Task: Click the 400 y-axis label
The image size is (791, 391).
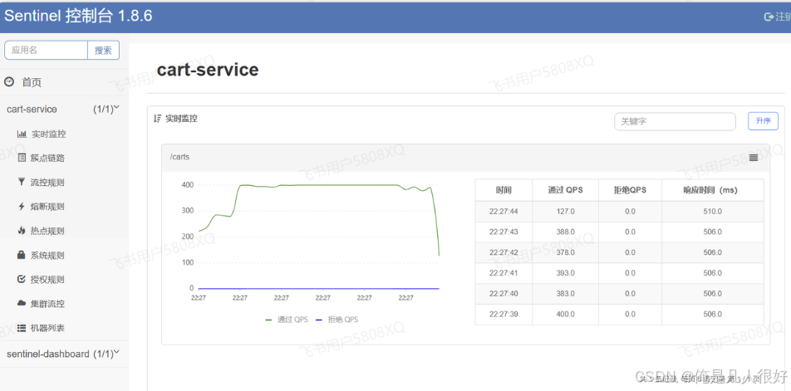Action: [188, 185]
